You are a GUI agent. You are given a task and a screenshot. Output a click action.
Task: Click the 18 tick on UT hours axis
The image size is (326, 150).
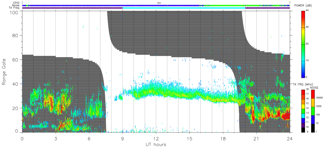tap(223, 138)
